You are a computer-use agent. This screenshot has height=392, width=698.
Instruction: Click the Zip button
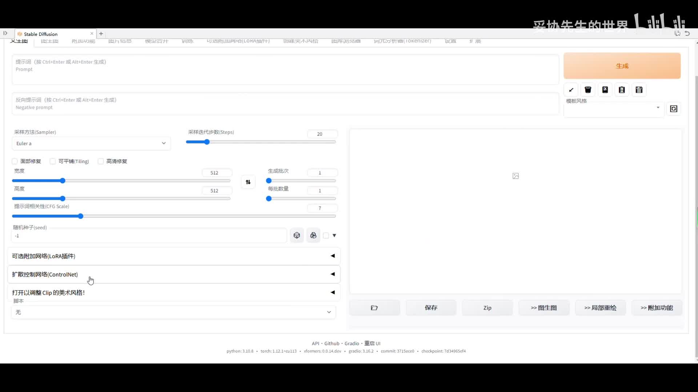[x=487, y=307]
